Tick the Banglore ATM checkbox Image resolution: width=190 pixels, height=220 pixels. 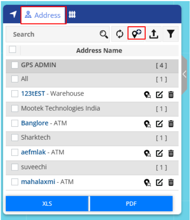tap(15, 123)
